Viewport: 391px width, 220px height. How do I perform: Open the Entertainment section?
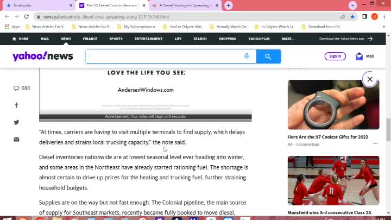tap(148, 39)
